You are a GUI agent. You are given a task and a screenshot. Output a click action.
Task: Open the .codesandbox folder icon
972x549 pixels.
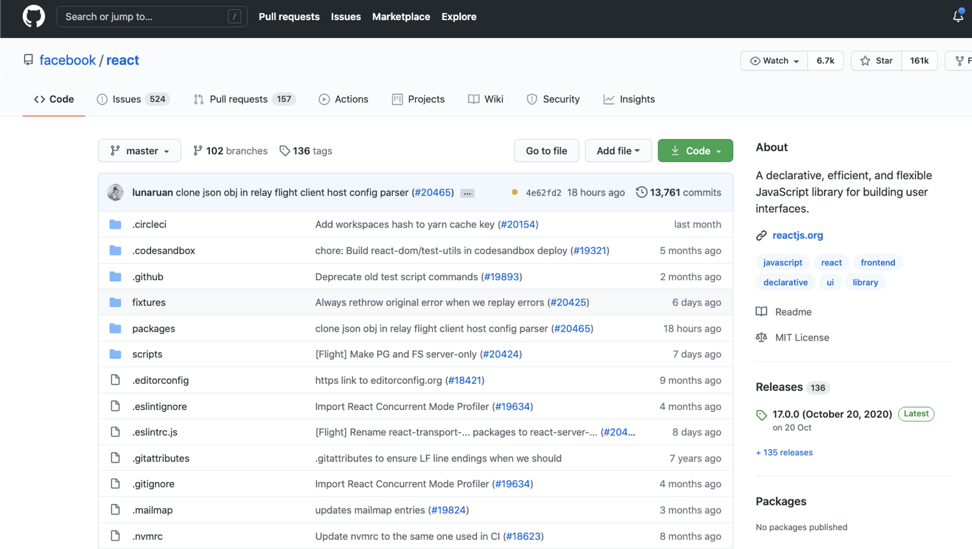point(115,250)
